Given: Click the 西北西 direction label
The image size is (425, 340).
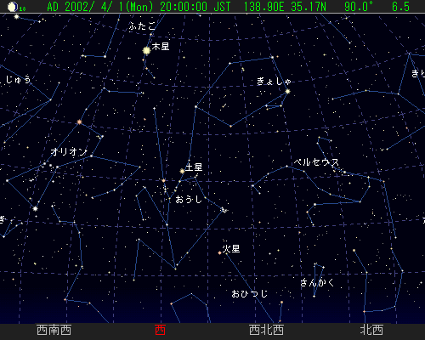Looking at the screenshot, I should tap(266, 331).
